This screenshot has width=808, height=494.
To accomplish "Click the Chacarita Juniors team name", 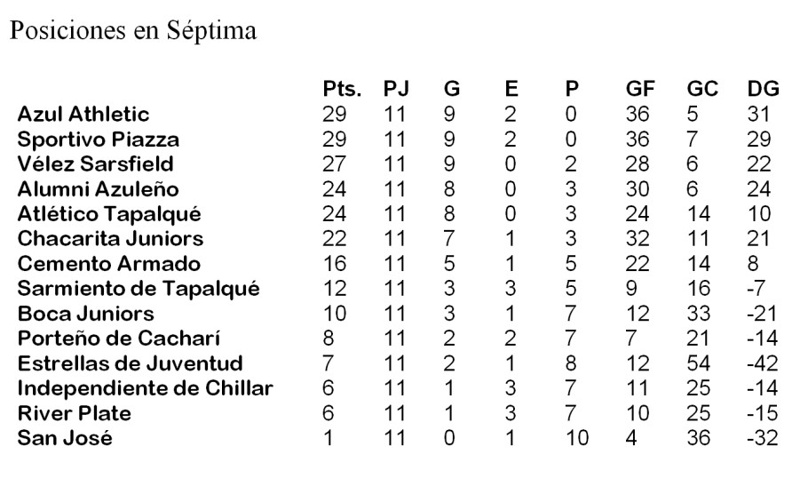I will 110,239.
